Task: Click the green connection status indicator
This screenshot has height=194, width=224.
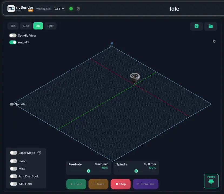Action: (x=71, y=9)
